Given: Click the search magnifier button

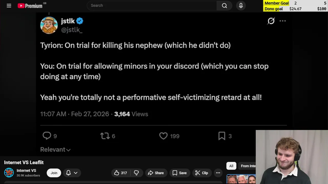Looking at the screenshot, I should [x=224, y=6].
